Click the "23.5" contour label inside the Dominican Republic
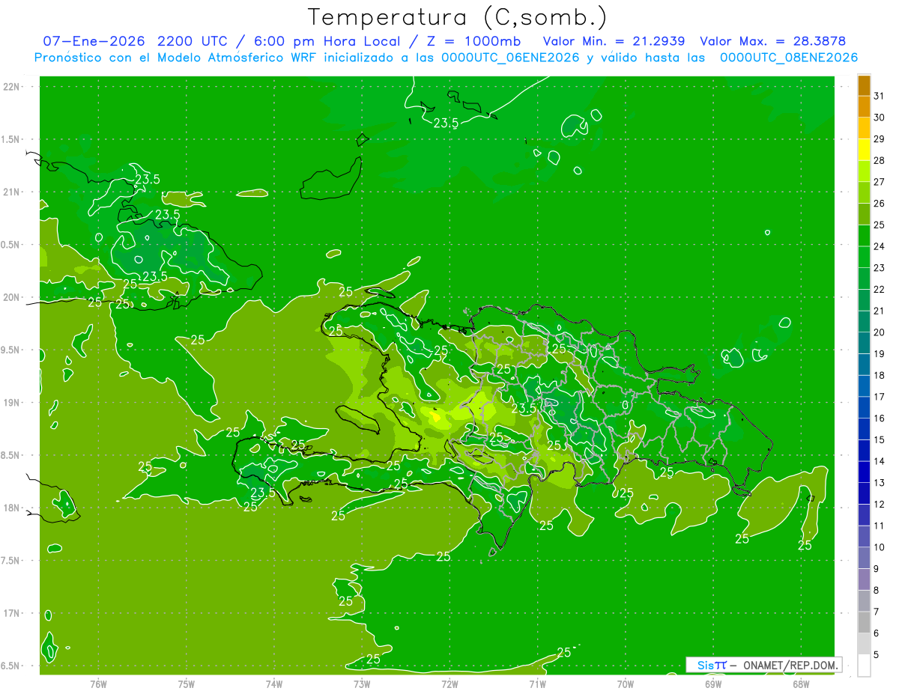Screen dimensions: 899x694 pyautogui.click(x=524, y=408)
